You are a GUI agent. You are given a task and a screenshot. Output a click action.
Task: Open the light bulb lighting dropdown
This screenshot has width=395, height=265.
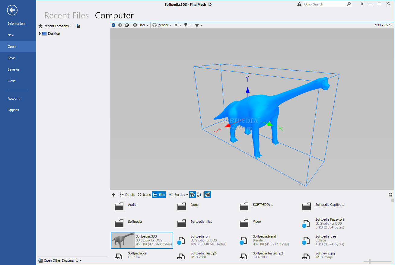pyautogui.click(x=187, y=25)
